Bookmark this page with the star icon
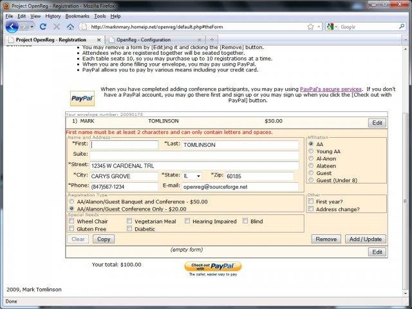Viewport: 412px width, 309px height. [x=310, y=27]
